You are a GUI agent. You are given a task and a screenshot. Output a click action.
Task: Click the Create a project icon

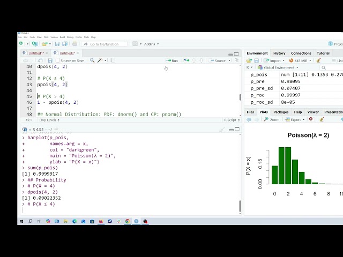(x=34, y=44)
